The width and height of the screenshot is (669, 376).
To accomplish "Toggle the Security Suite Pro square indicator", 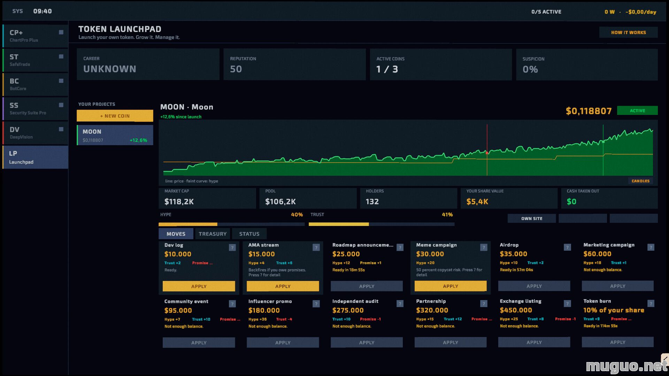I will (61, 105).
